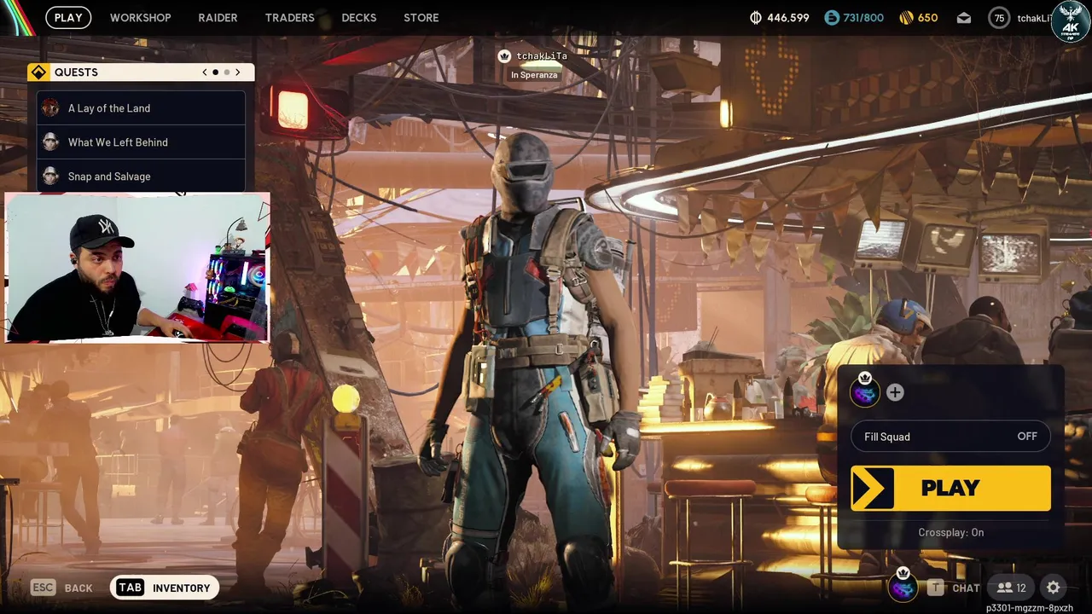Click the QUESTS panel header title

tap(76, 72)
